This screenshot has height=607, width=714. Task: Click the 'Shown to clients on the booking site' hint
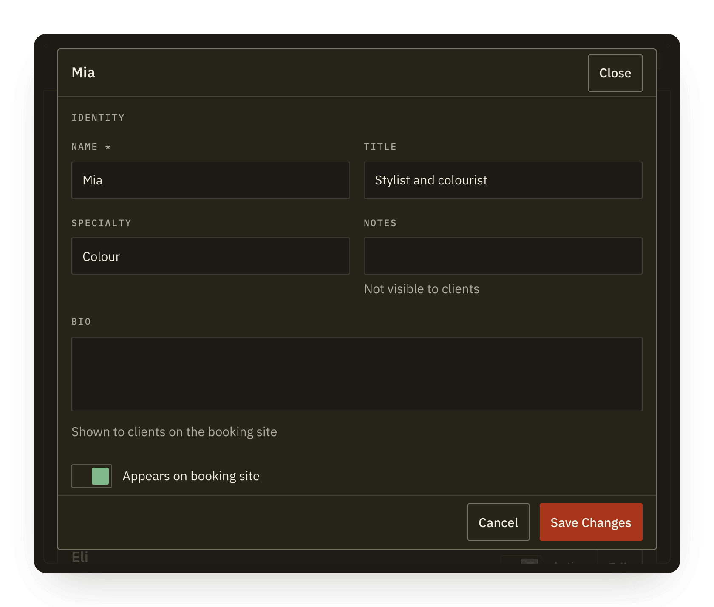[174, 432]
